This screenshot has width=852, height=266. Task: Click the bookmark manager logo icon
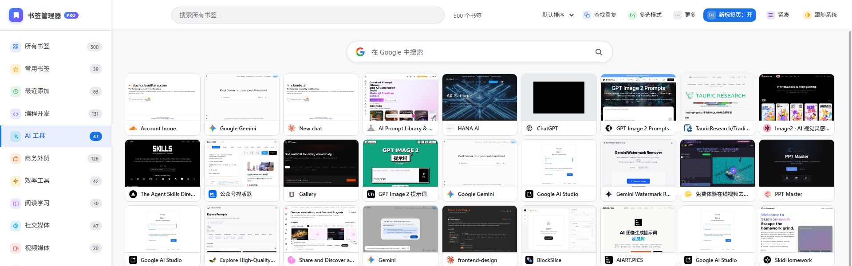point(16,15)
